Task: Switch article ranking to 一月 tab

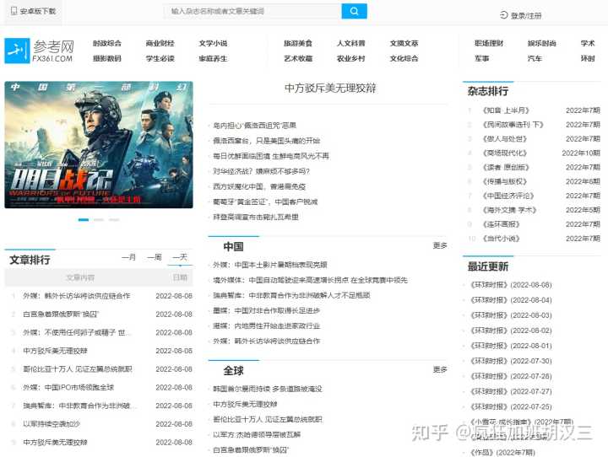Action: (128, 257)
